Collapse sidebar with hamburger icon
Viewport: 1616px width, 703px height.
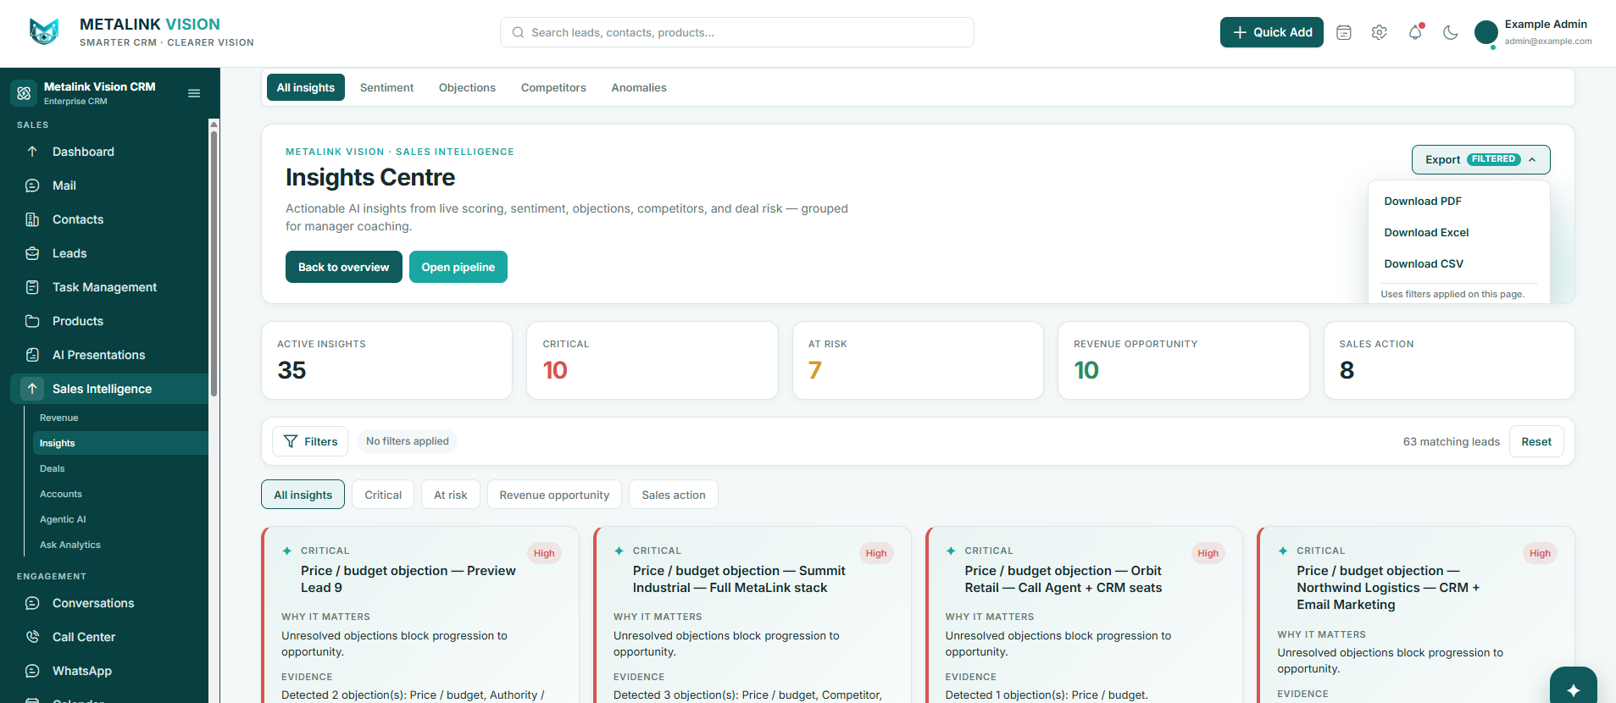click(x=194, y=93)
